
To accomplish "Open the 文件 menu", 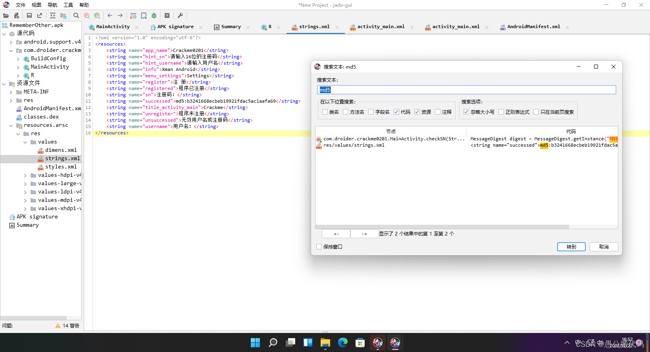I will (21, 5).
